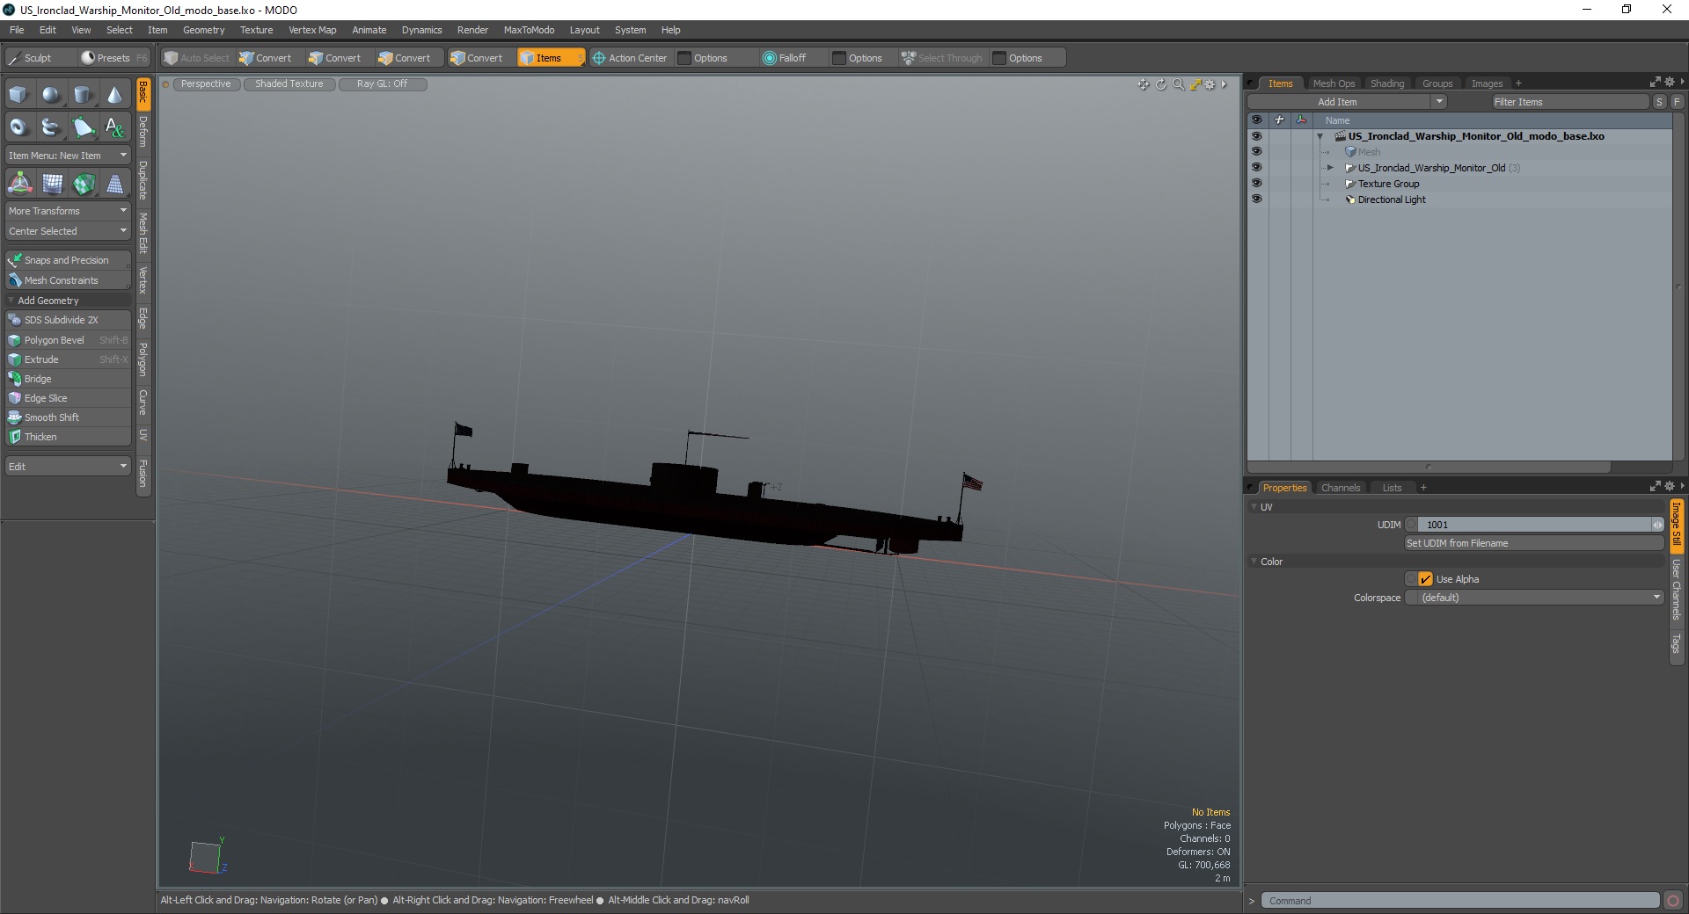
Task: Select the Torus primitive tool
Action: (18, 127)
